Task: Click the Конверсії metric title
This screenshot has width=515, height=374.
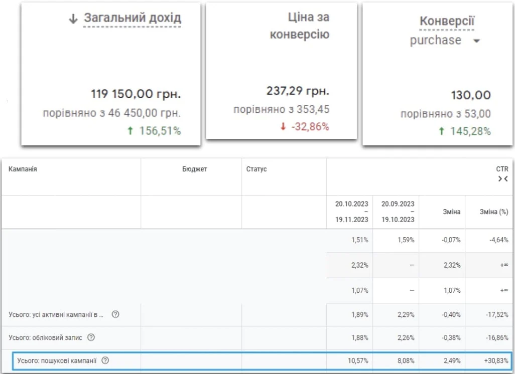Action: point(447,21)
